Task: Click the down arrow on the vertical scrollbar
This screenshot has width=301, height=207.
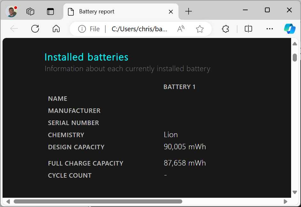Action: pos(295,192)
